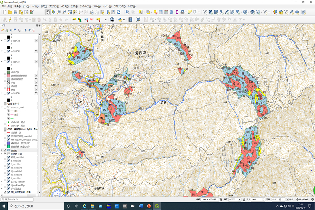The width and height of the screenshot is (315, 210).
Task: Expand the OpenStreetMap layer tree item
Action: point(2,185)
